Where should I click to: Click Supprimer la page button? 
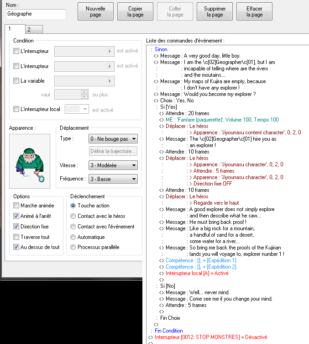(x=215, y=11)
